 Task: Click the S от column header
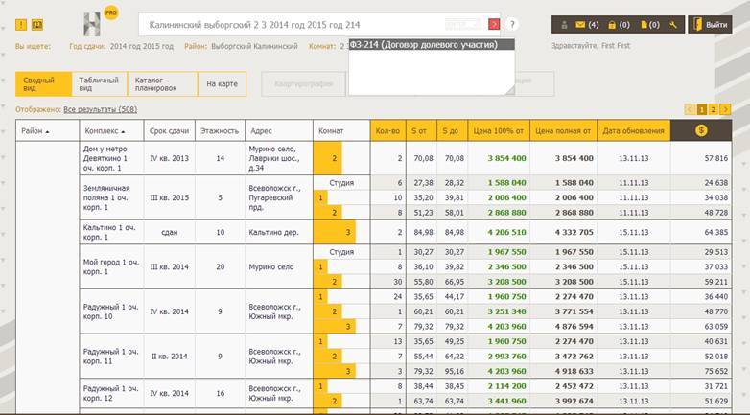(421, 130)
